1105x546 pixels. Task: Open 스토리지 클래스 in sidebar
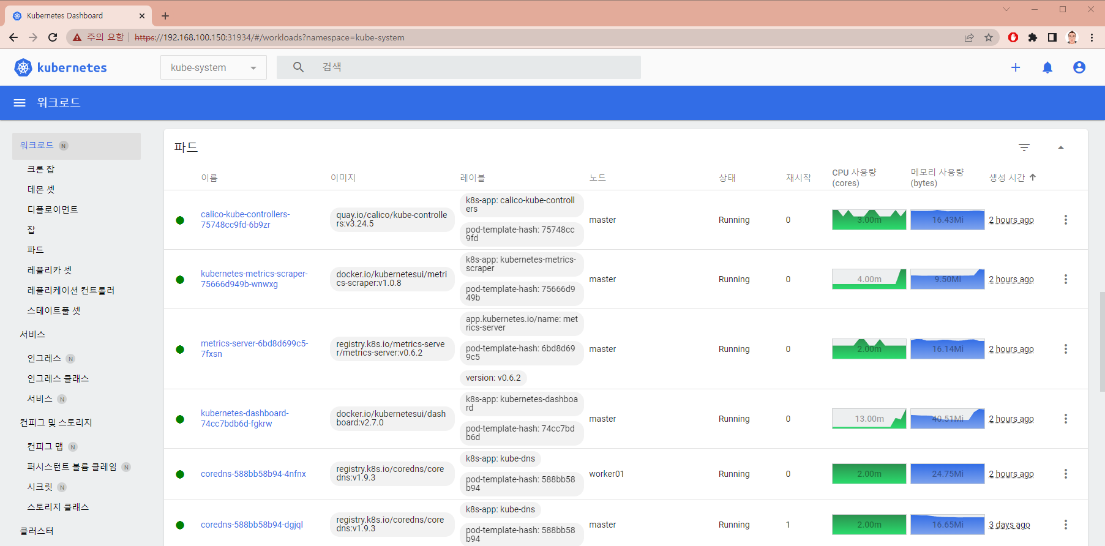[58, 507]
